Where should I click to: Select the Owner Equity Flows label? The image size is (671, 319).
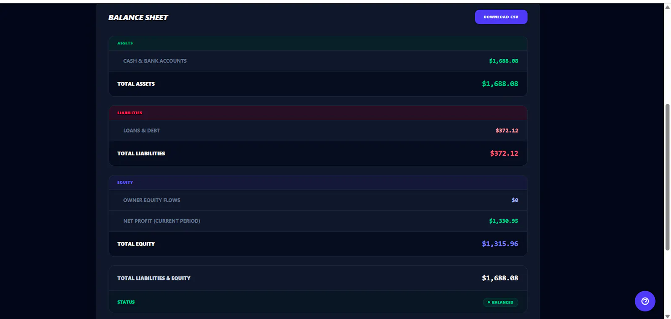(x=151, y=200)
